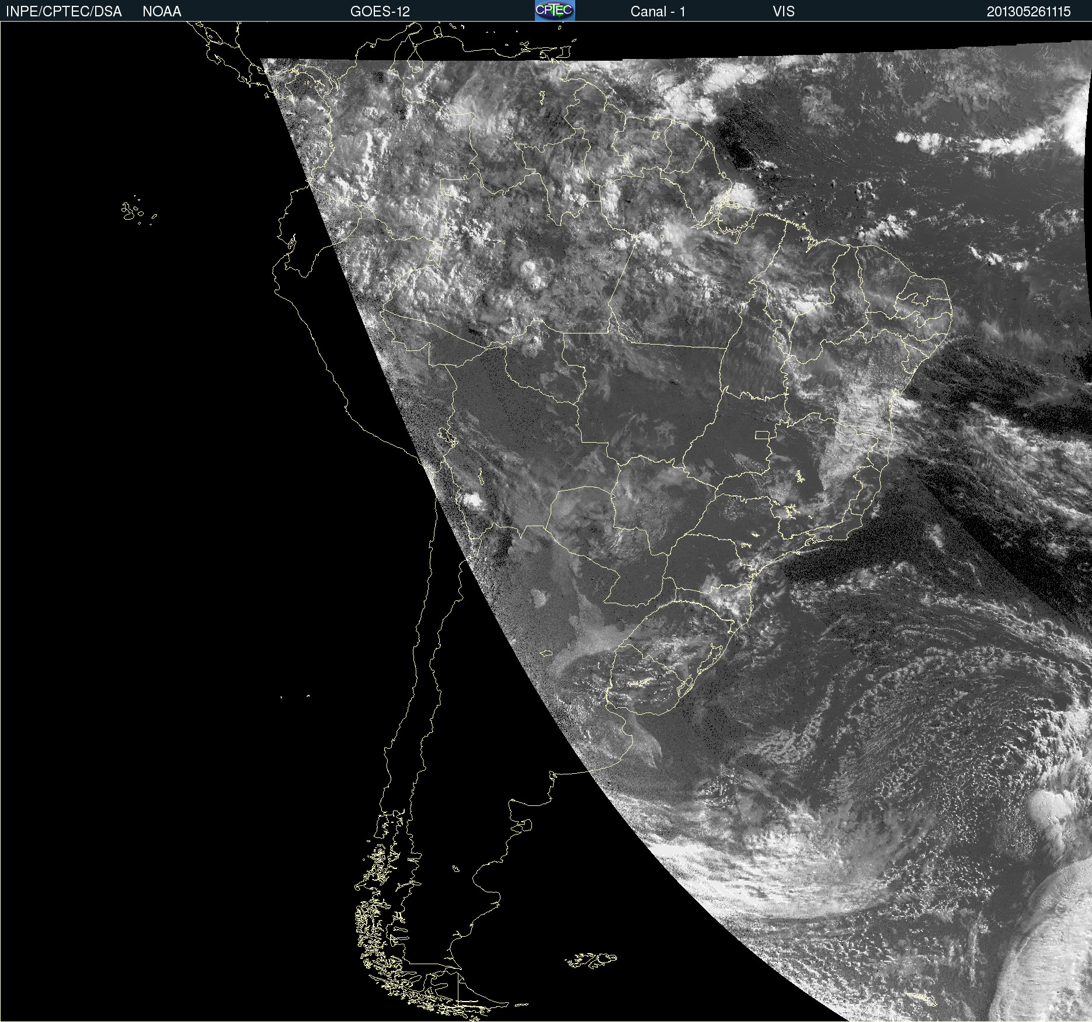The height and width of the screenshot is (1022, 1092).
Task: Click the INPE/CPTEC/DSA header text
Action: click(64, 12)
